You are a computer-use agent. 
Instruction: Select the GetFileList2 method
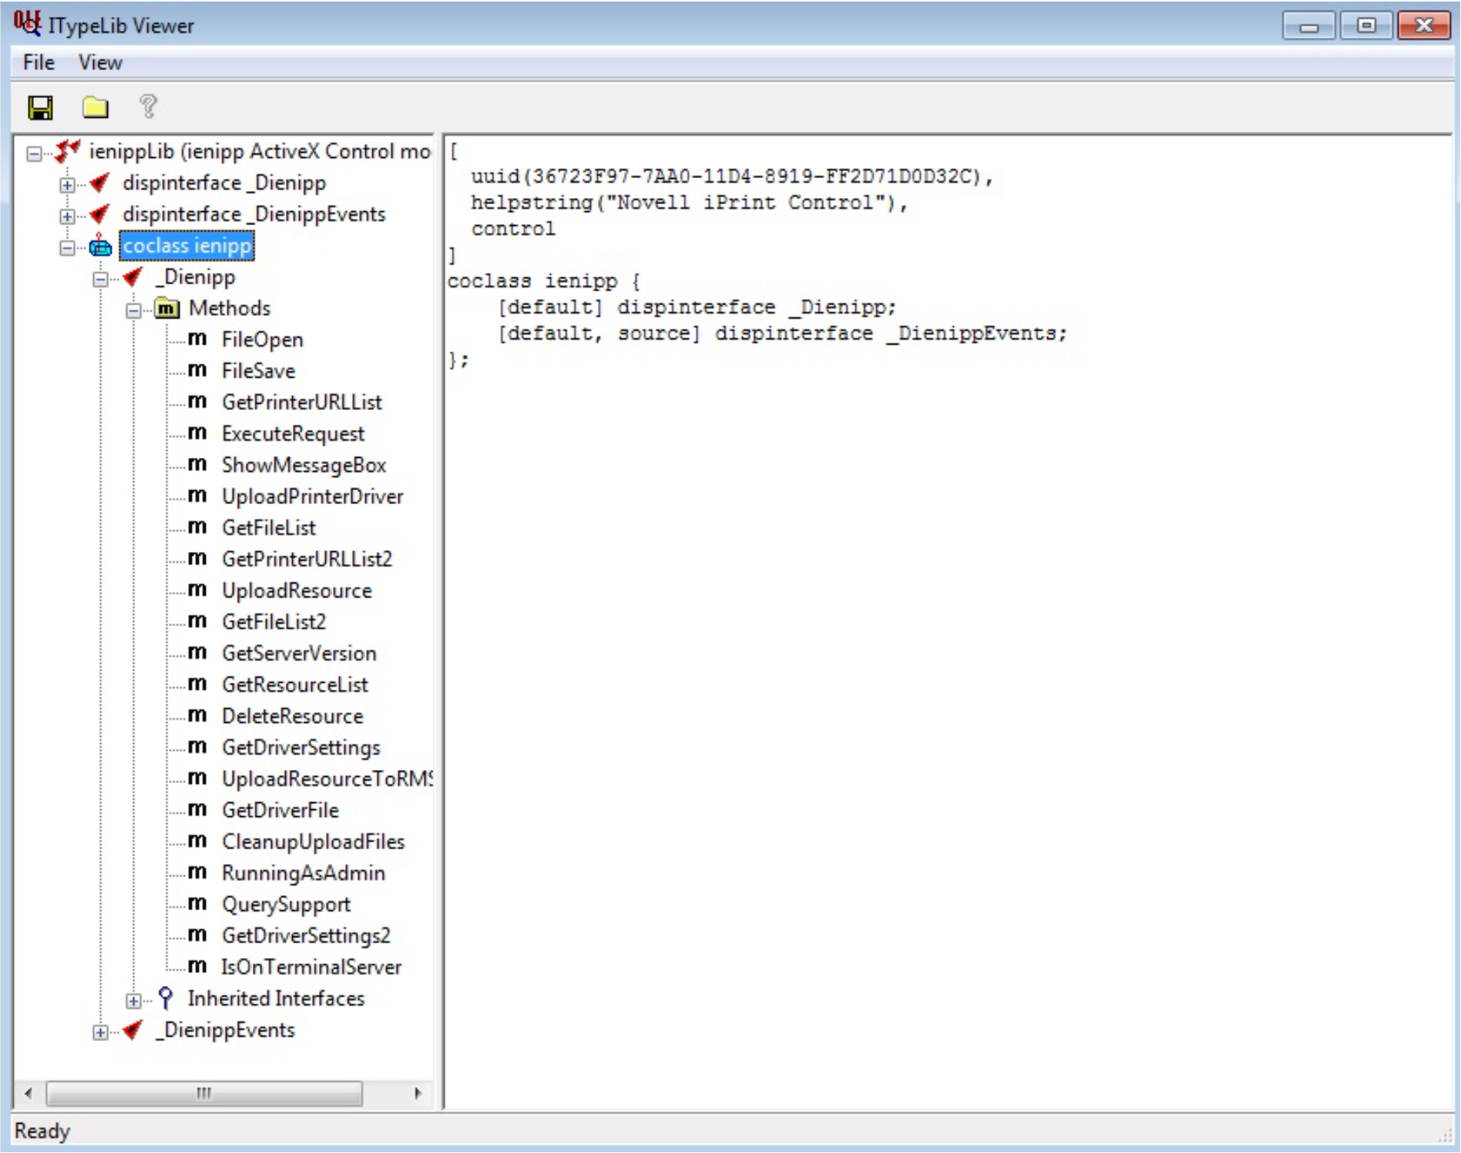click(x=274, y=621)
